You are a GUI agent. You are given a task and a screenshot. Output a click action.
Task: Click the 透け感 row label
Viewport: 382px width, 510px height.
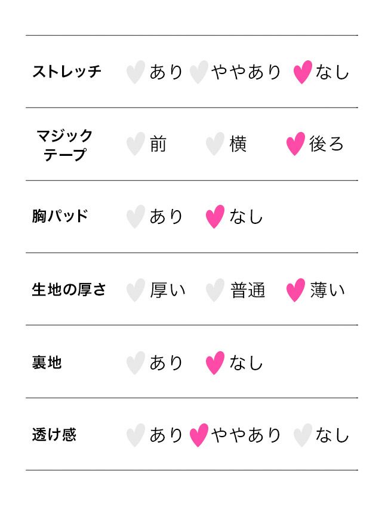(x=54, y=435)
